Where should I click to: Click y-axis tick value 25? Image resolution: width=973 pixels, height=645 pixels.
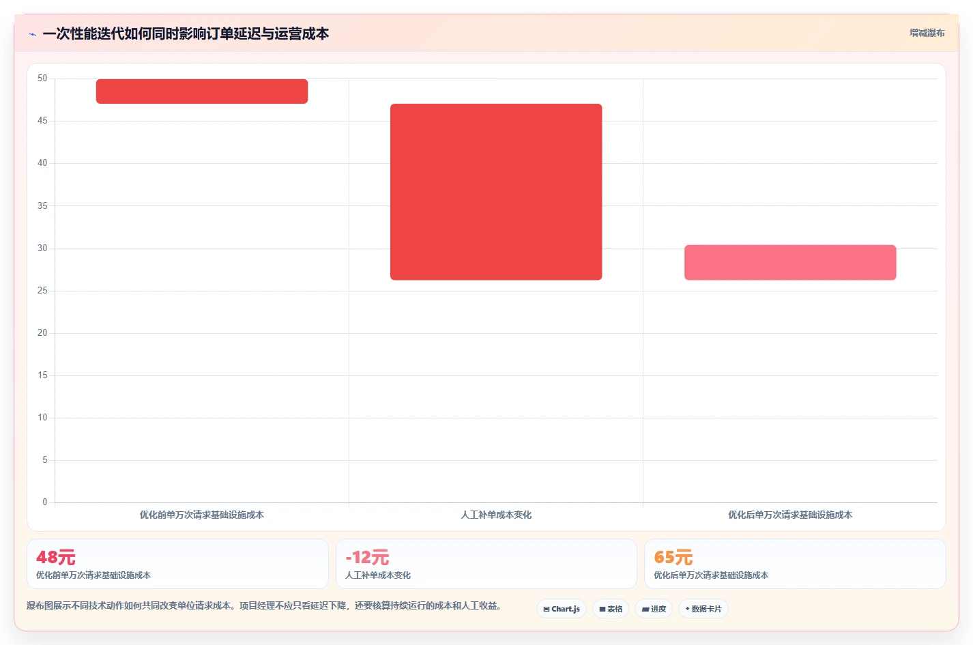pos(42,291)
